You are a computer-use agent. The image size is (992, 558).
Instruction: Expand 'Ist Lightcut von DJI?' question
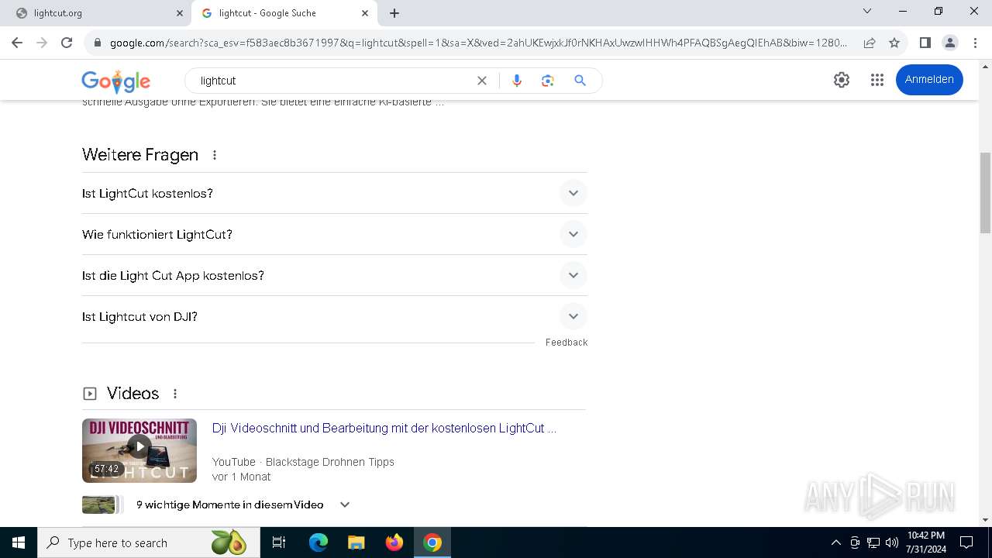(335, 316)
